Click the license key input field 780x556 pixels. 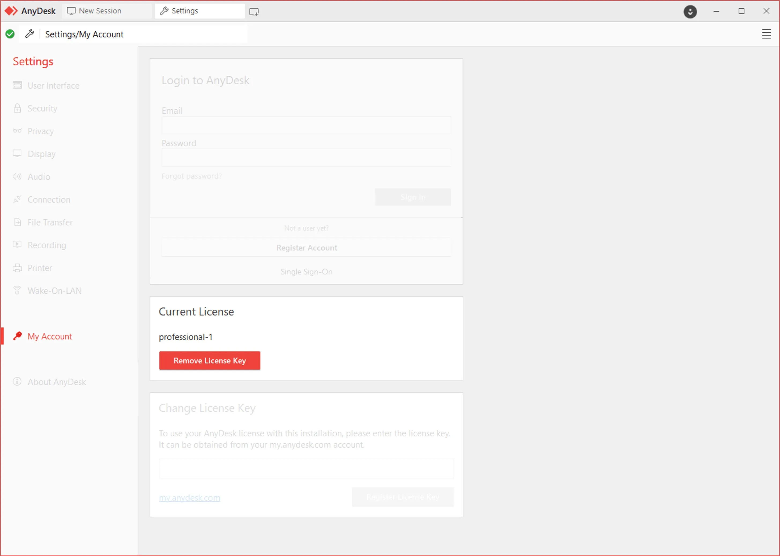tap(306, 468)
